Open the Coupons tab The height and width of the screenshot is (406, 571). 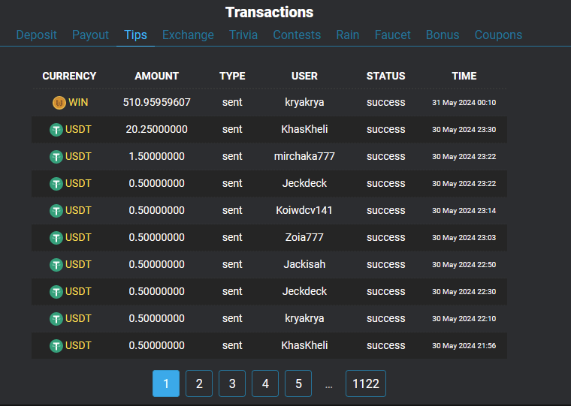pos(498,35)
